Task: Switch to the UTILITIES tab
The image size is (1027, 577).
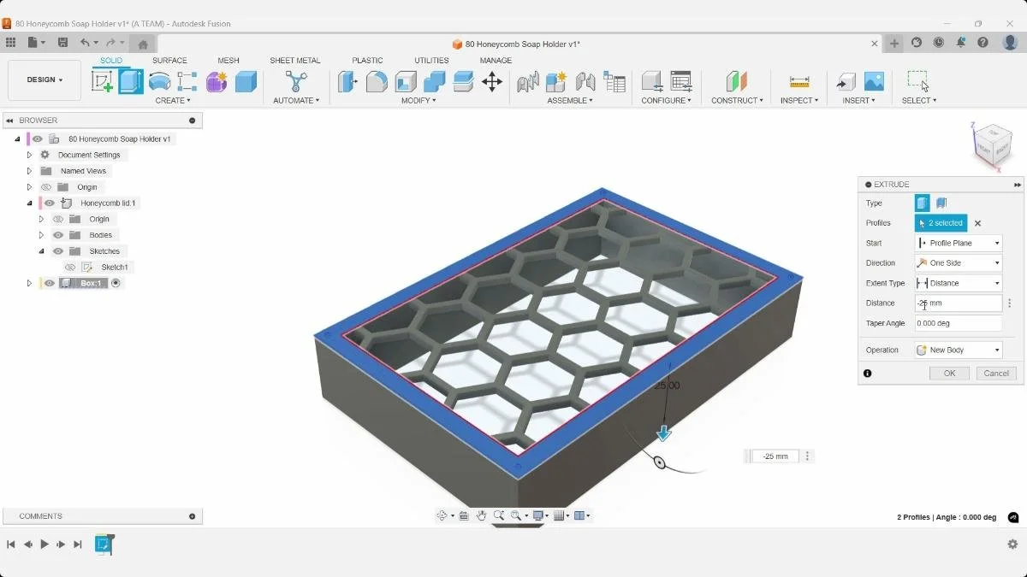Action: [431, 61]
